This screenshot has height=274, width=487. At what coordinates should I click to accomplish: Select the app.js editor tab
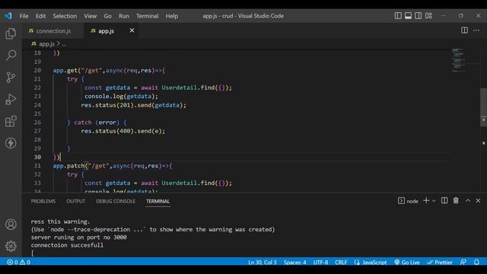pos(106,31)
